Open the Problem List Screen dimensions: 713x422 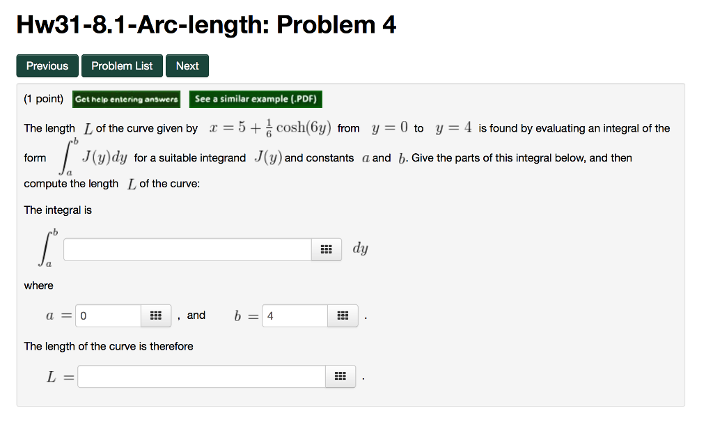coord(122,65)
